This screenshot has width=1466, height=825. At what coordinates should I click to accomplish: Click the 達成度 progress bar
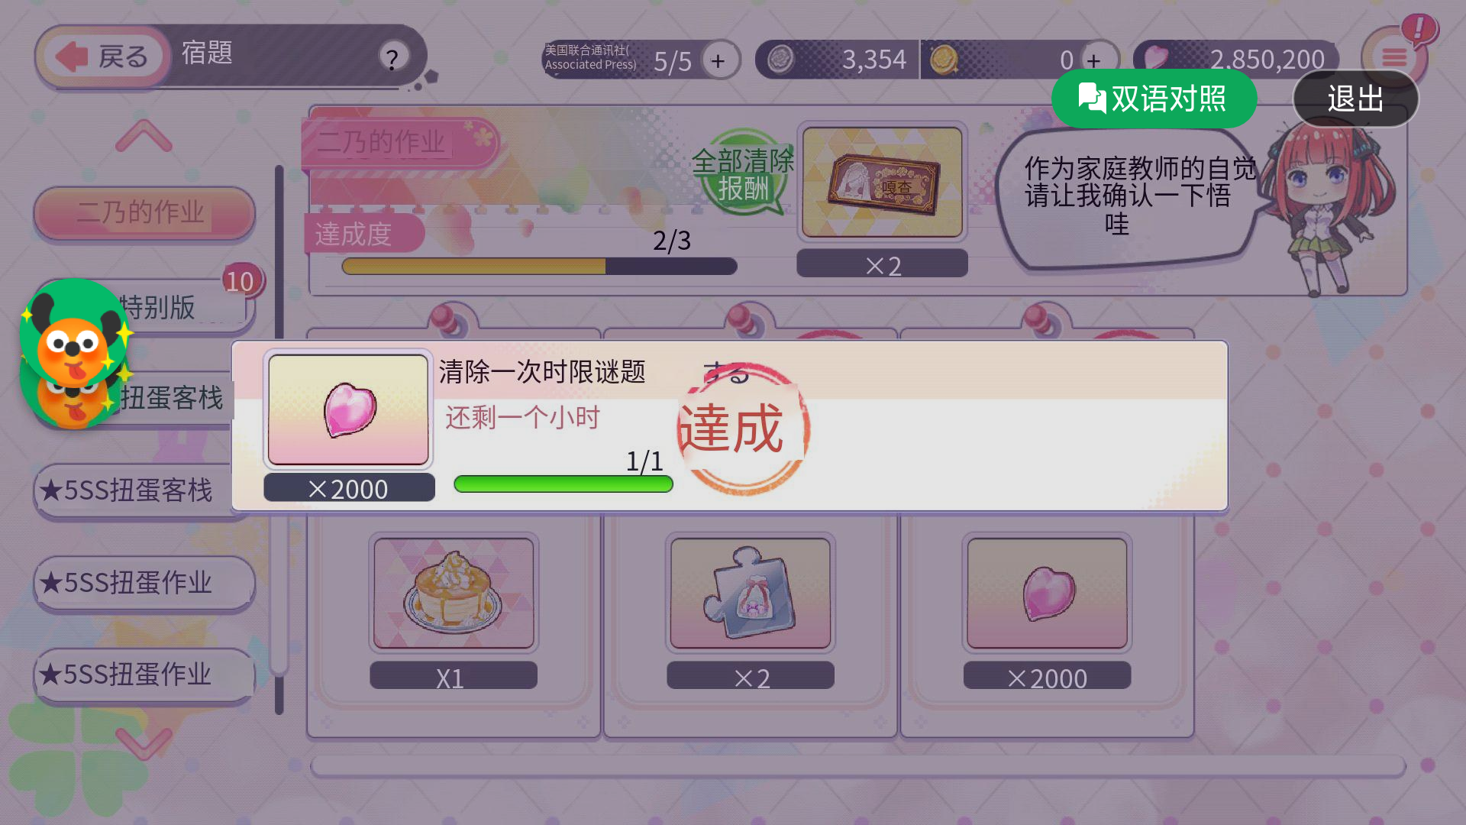point(539,266)
